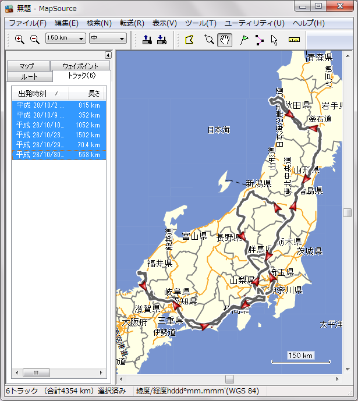Select the track row with 815 km
The image size is (358, 401).
[59, 105]
